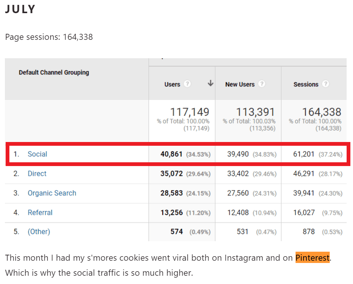This screenshot has width=353, height=284.
Task: Sort by the Users column header
Action: coord(172,85)
